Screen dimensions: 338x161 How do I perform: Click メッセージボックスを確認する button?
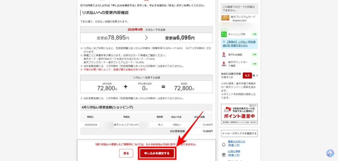point(239,133)
